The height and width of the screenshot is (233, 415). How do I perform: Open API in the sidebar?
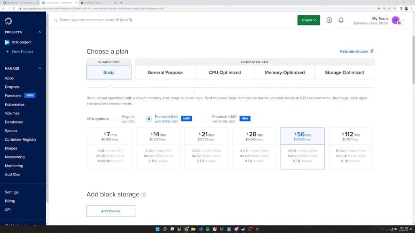click(x=8, y=210)
